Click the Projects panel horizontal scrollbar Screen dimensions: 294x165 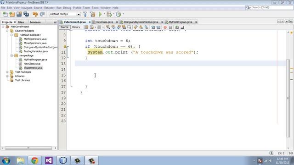[x=29, y=148]
